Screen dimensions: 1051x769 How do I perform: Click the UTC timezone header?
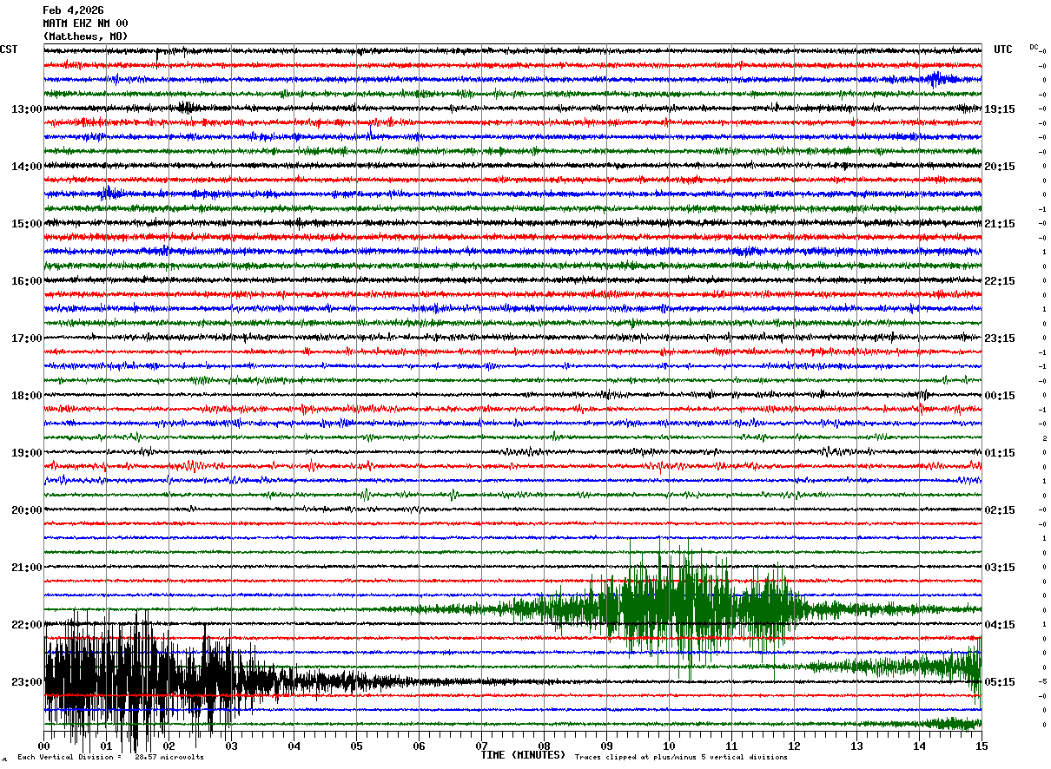(1003, 49)
